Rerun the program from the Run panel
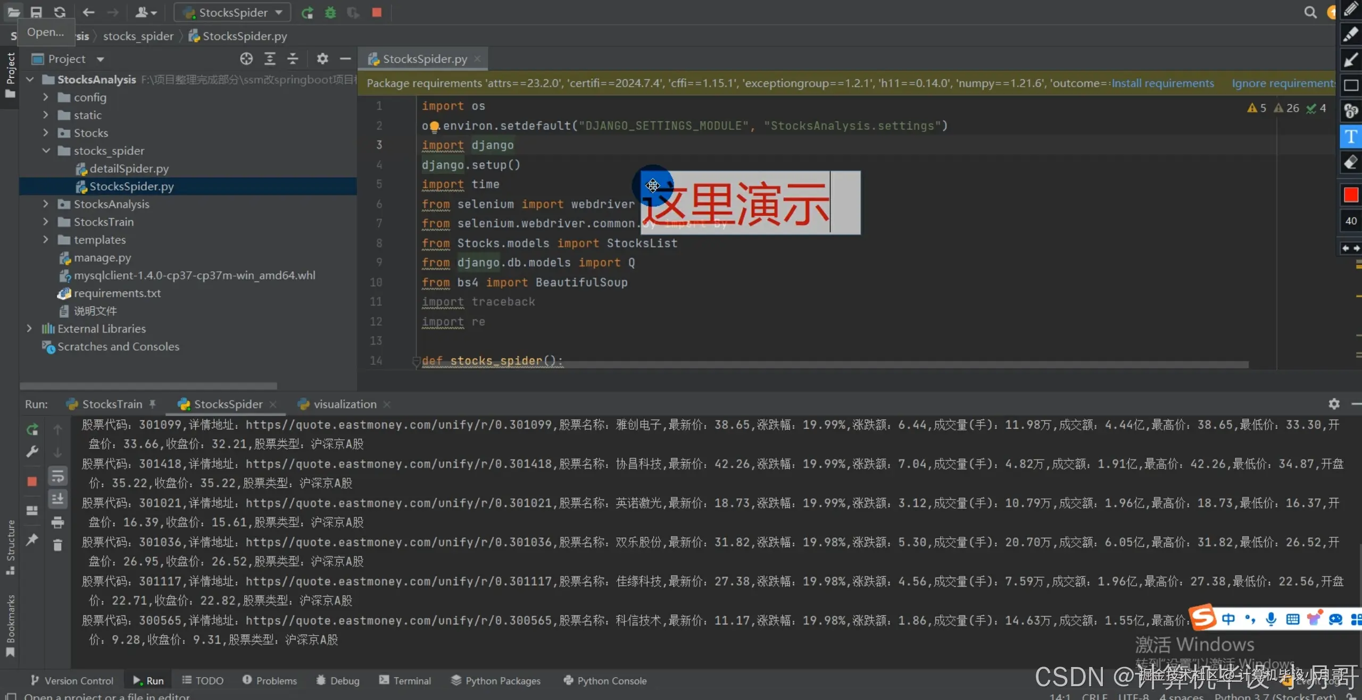Screen dimensions: 1362x700 coord(32,429)
